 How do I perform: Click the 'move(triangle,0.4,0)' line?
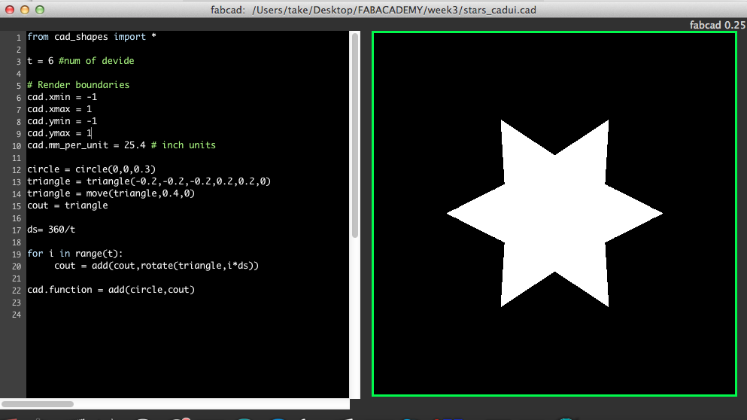click(111, 193)
